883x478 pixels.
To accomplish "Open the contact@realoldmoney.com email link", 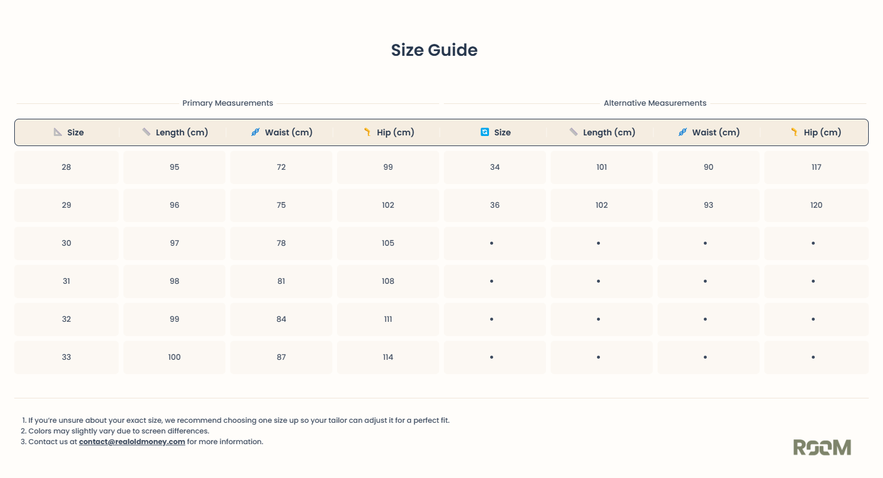I will coord(132,442).
